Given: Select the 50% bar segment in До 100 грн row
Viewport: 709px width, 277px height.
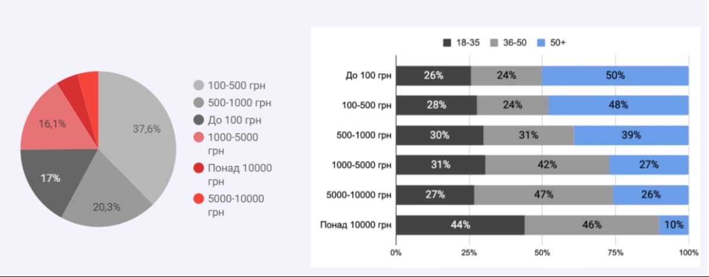Looking at the screenshot, I should click(x=615, y=76).
